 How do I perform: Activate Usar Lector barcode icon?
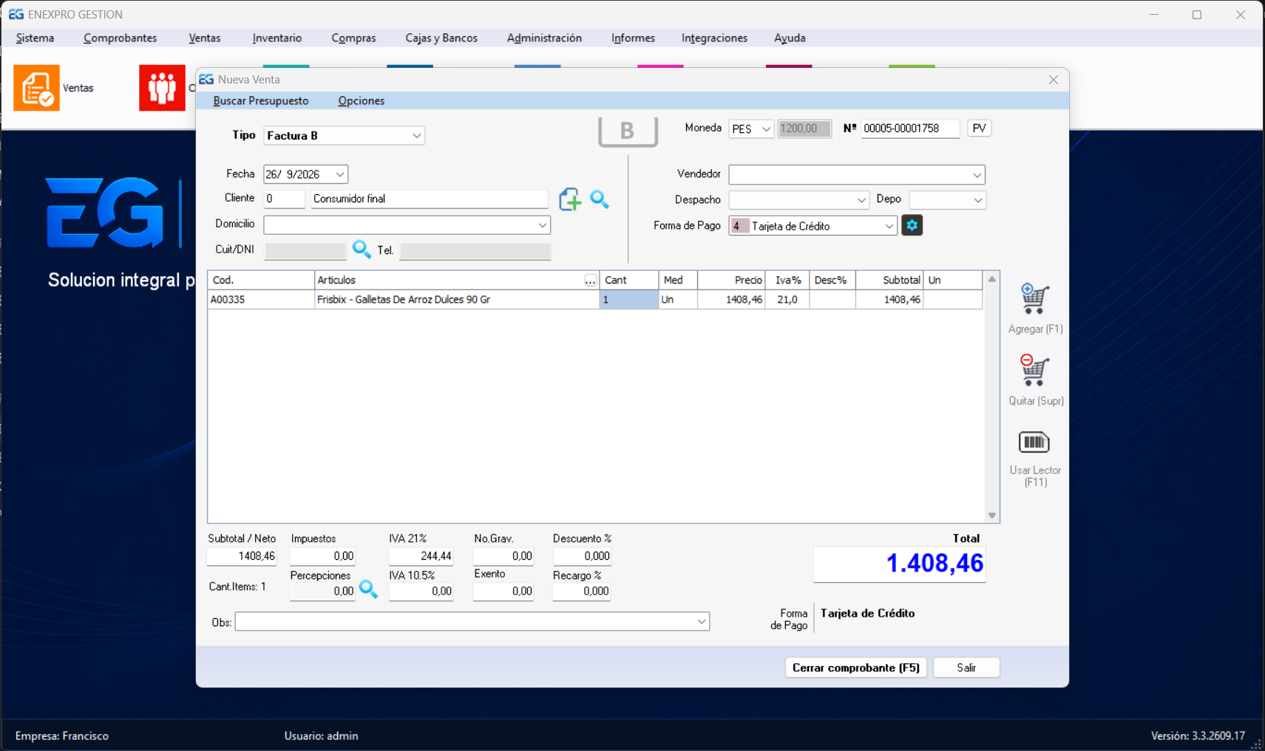1034,442
